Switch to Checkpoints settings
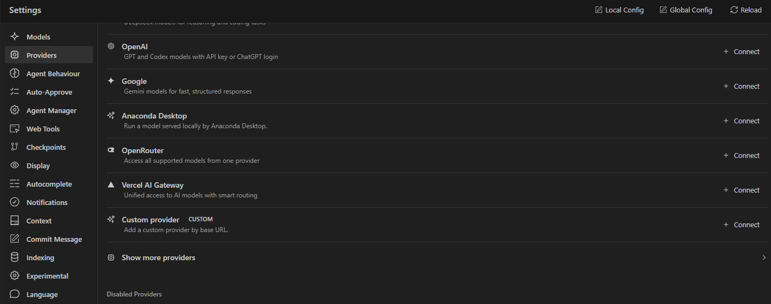The height and width of the screenshot is (304, 771). point(49,147)
